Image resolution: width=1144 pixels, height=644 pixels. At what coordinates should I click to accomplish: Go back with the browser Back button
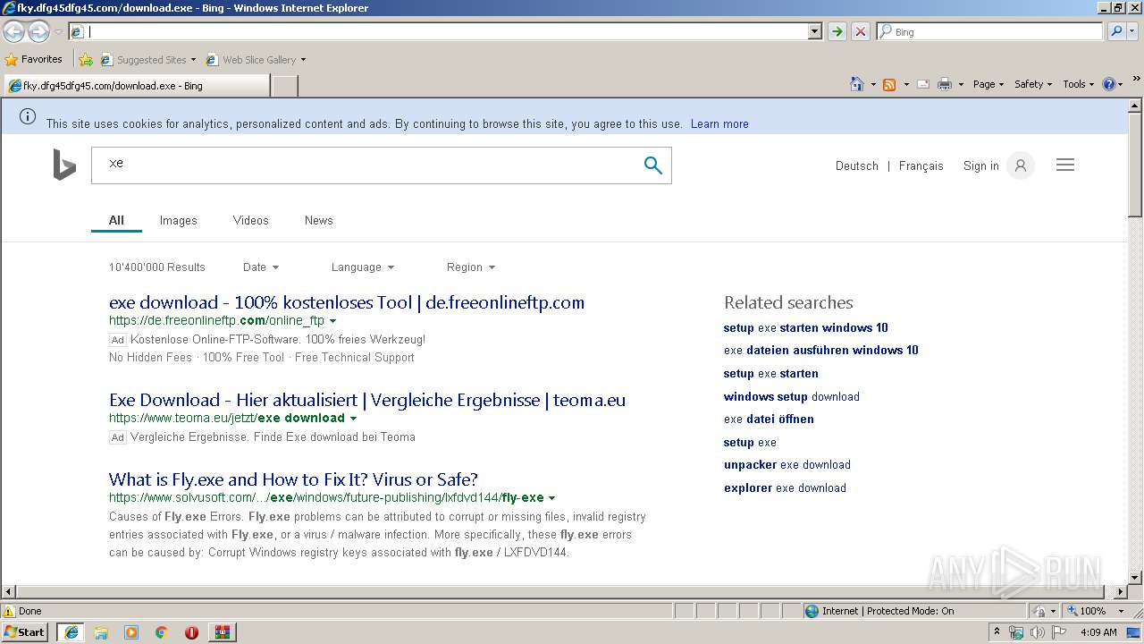(13, 32)
